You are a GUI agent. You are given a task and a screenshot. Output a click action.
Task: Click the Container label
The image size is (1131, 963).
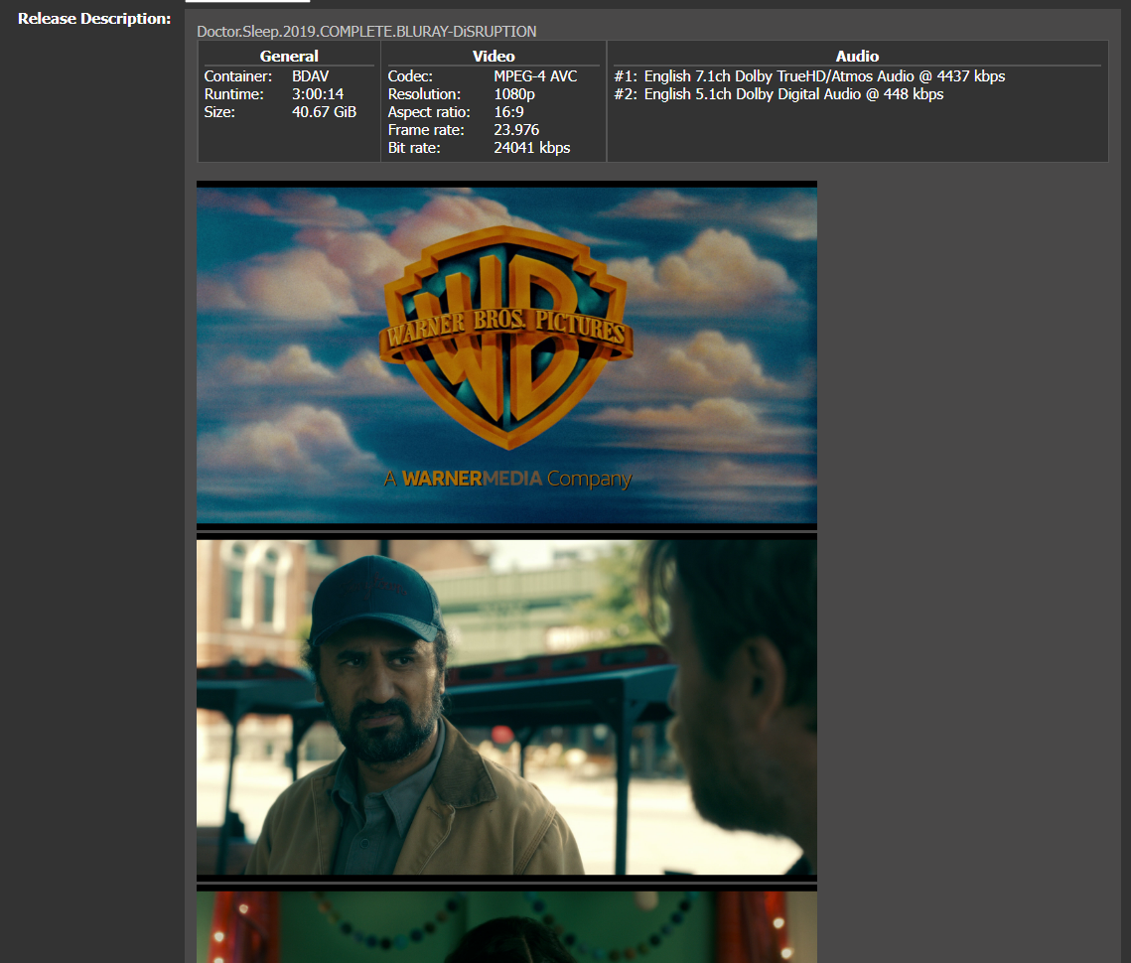coord(238,75)
